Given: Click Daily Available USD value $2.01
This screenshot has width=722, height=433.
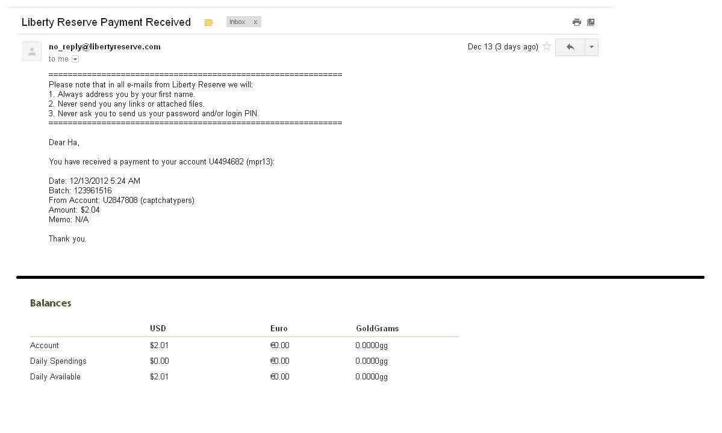Looking at the screenshot, I should pos(159,377).
